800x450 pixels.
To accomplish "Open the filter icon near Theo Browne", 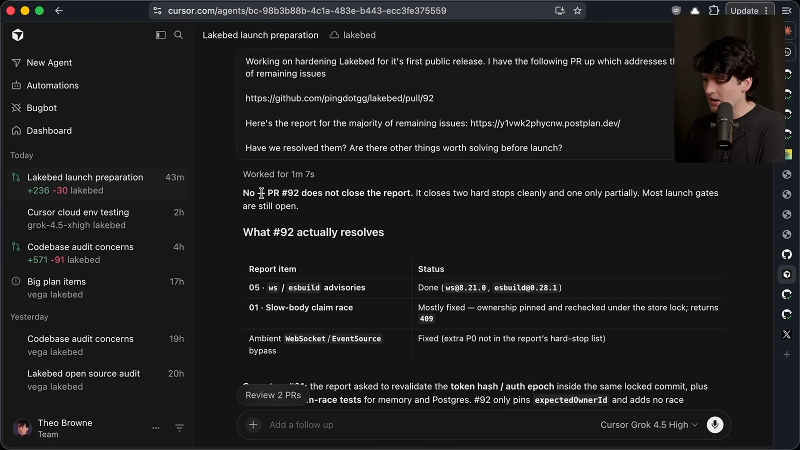I will pyautogui.click(x=179, y=428).
